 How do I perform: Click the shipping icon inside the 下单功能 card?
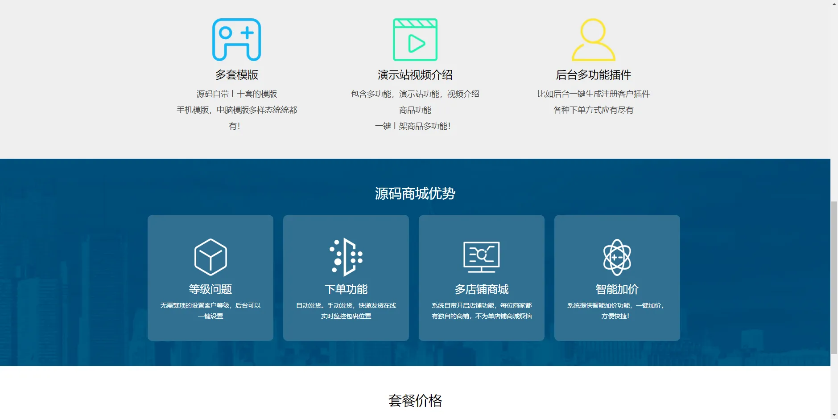click(x=346, y=257)
